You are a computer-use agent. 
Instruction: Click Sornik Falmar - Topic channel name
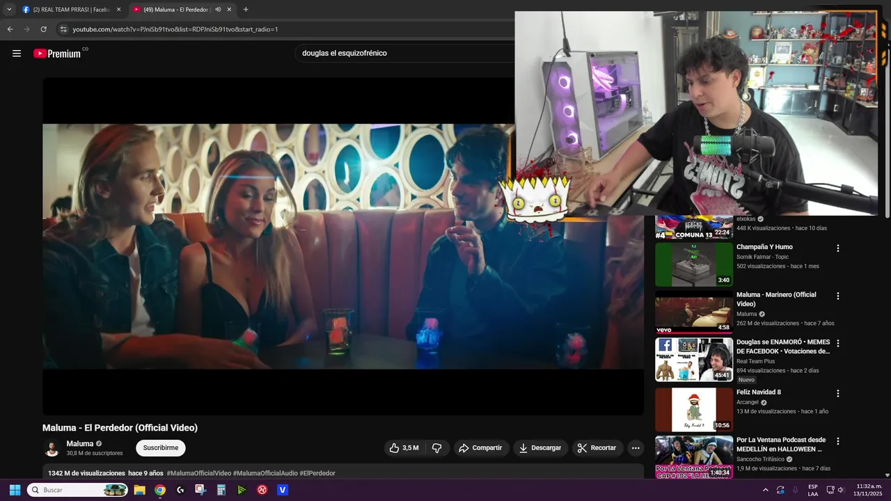(762, 257)
